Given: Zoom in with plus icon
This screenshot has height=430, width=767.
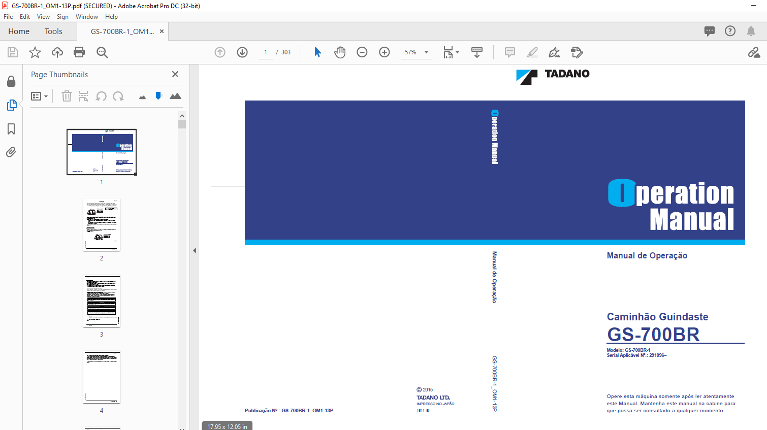Looking at the screenshot, I should click(385, 52).
